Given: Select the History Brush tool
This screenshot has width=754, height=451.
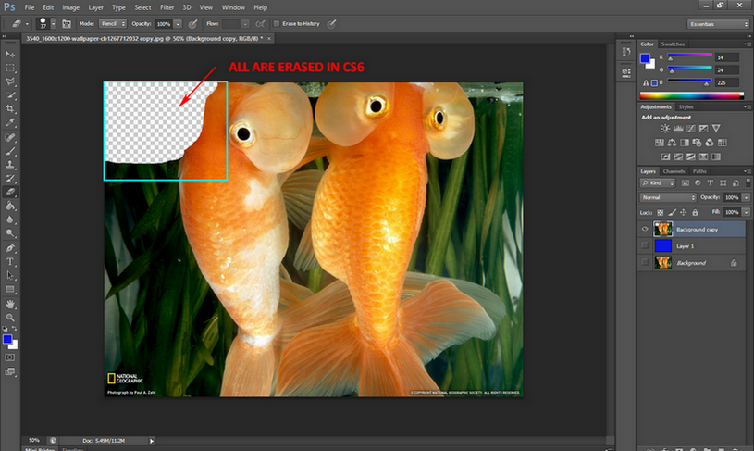Looking at the screenshot, I should point(10,178).
